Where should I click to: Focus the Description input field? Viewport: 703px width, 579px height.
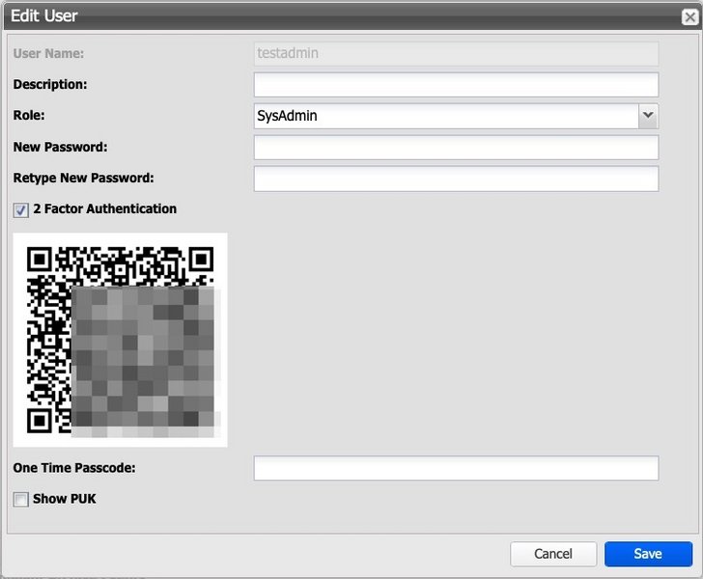coord(455,85)
